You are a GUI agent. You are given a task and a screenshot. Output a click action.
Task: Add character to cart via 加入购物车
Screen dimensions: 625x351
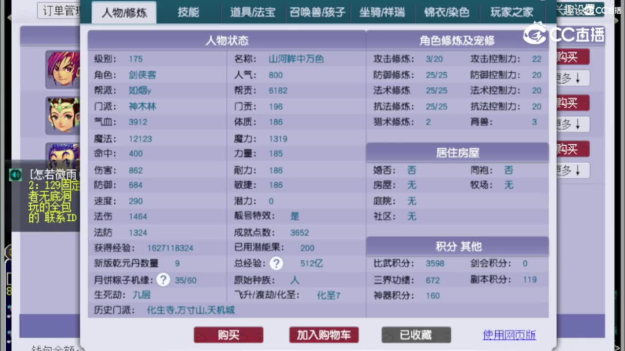click(323, 335)
